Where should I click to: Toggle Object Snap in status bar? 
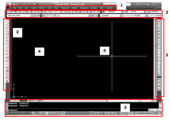pyautogui.click(x=47, y=113)
